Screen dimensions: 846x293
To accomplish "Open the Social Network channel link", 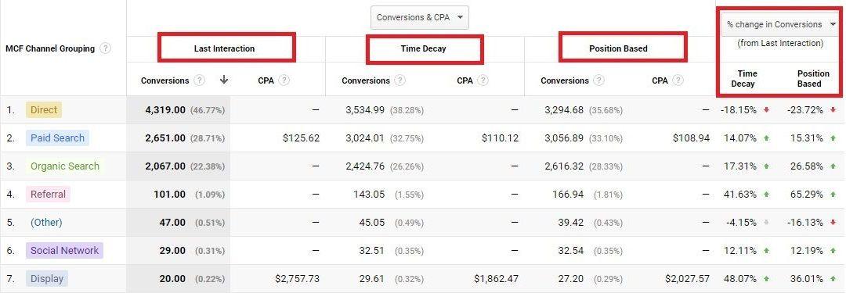I will (64, 251).
